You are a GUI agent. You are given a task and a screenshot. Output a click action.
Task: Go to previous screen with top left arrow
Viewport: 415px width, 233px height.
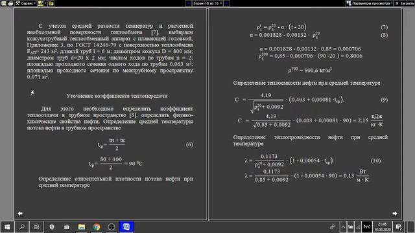188,3
